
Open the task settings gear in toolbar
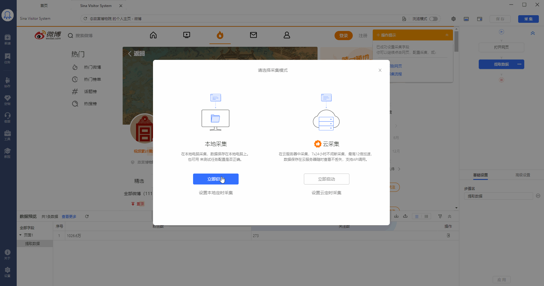[454, 19]
